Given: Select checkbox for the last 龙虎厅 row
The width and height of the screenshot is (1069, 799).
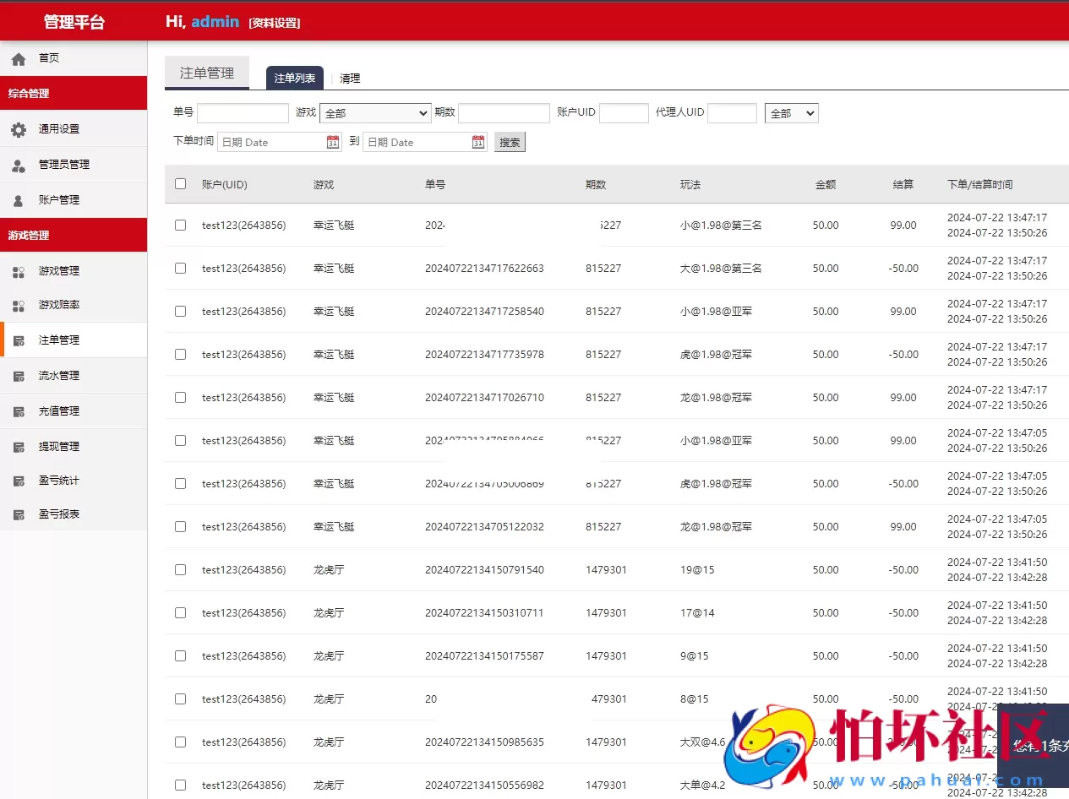Looking at the screenshot, I should [180, 785].
